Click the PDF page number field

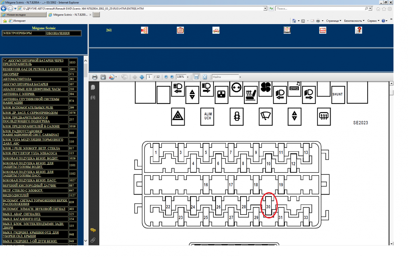pyautogui.click(x=149, y=77)
